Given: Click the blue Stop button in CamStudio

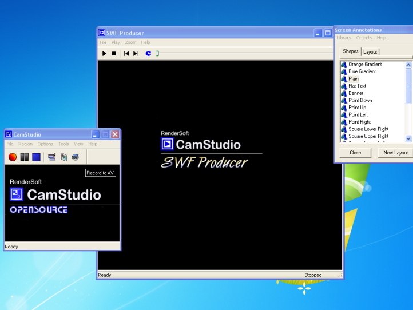Looking at the screenshot, I should click(37, 157).
